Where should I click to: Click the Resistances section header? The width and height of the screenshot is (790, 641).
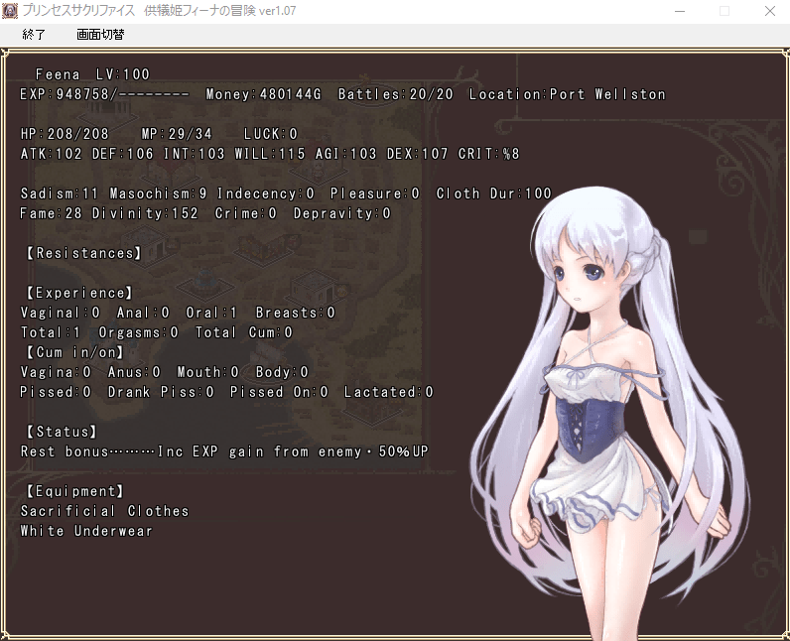pos(81,253)
